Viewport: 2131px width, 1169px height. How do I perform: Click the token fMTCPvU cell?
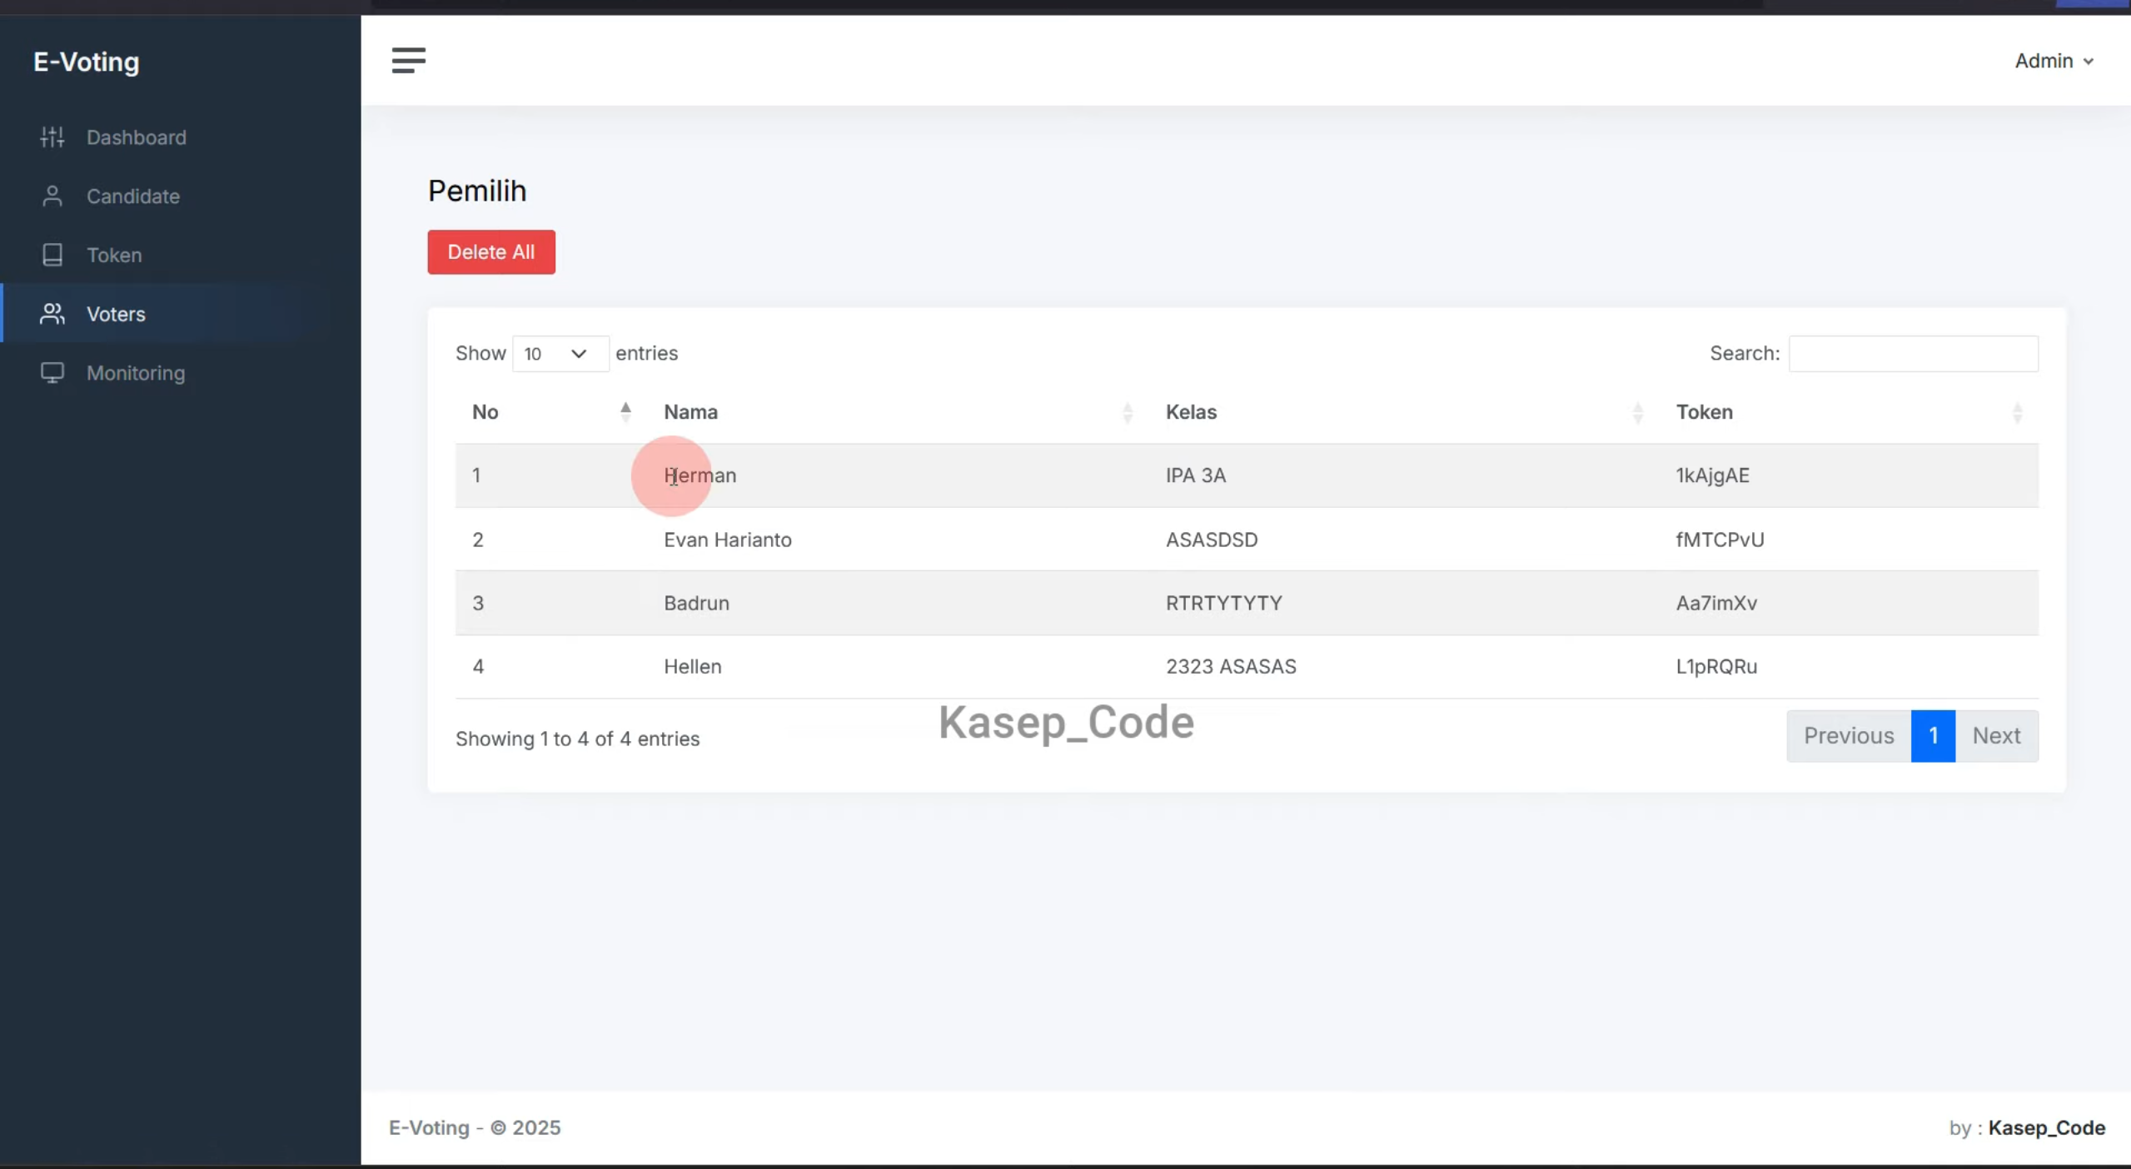[x=1720, y=540]
